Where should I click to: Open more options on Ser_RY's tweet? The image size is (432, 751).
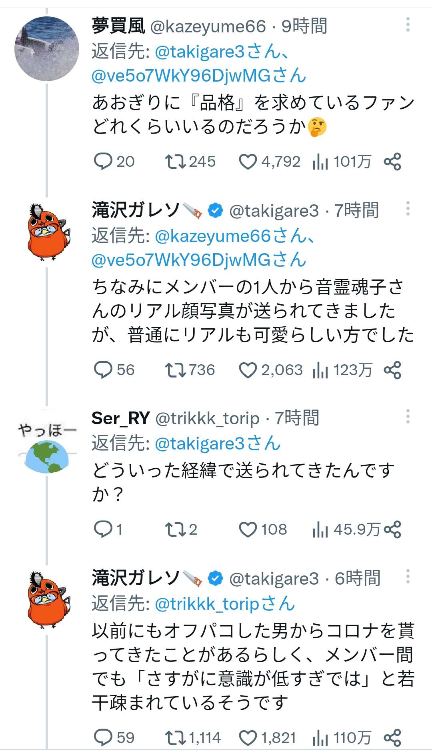coord(408,417)
